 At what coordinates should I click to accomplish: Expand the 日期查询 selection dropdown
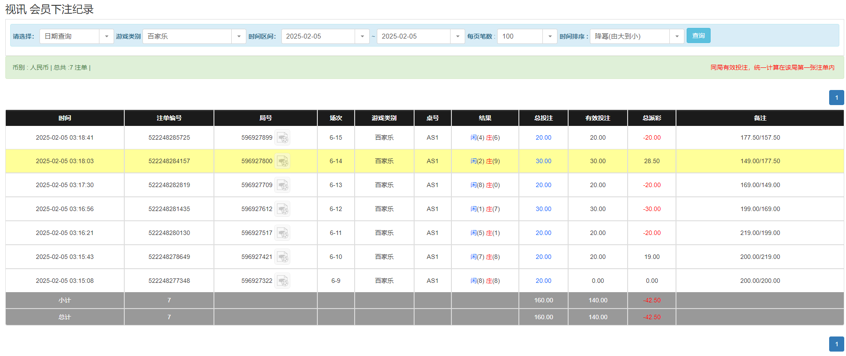coord(106,36)
